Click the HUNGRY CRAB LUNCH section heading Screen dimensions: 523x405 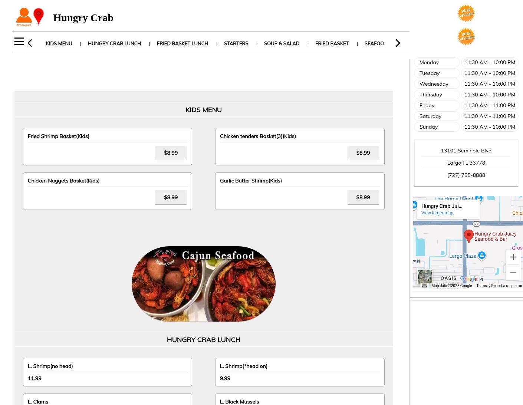click(x=204, y=340)
